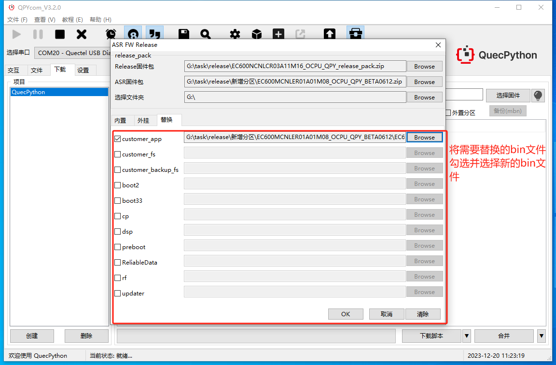556x365 pixels.
Task: Browse for the ASR固件包 file
Action: tap(424, 82)
